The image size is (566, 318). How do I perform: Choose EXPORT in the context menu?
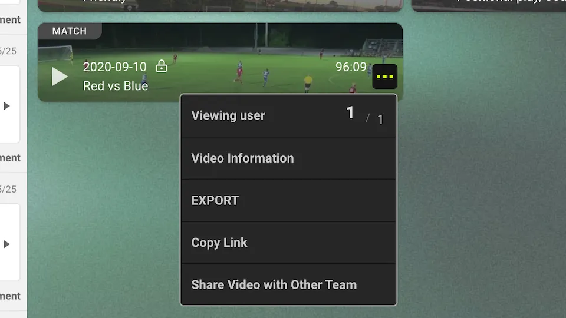coord(288,200)
